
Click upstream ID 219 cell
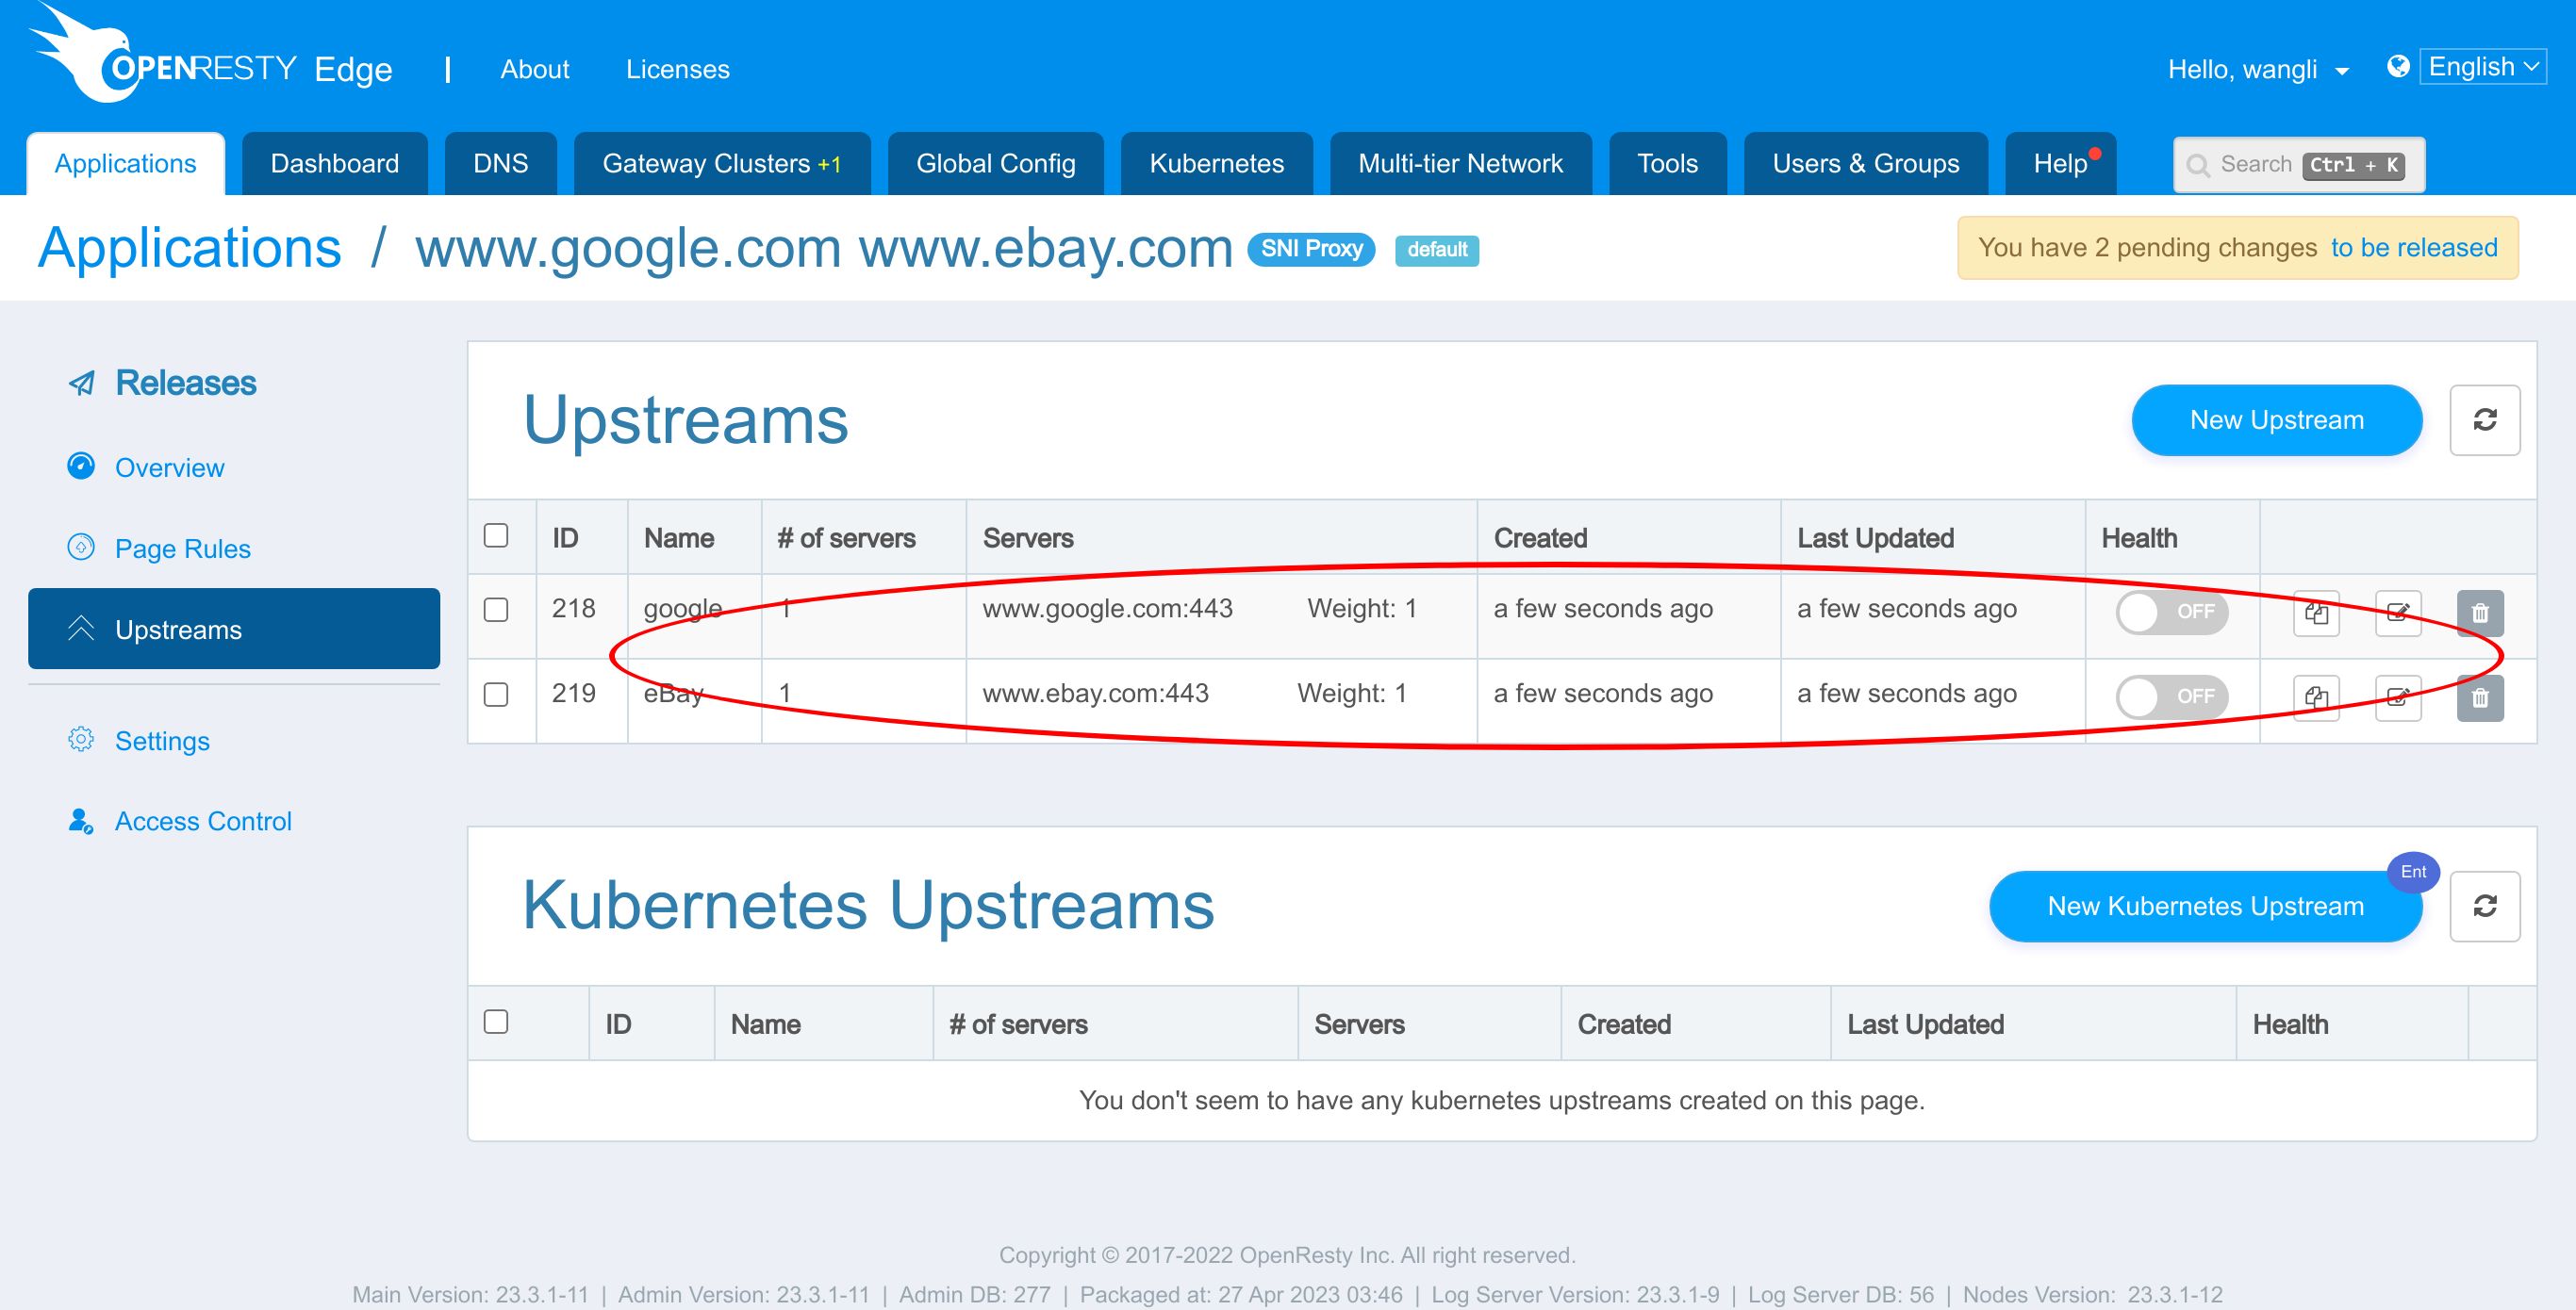pyautogui.click(x=574, y=694)
